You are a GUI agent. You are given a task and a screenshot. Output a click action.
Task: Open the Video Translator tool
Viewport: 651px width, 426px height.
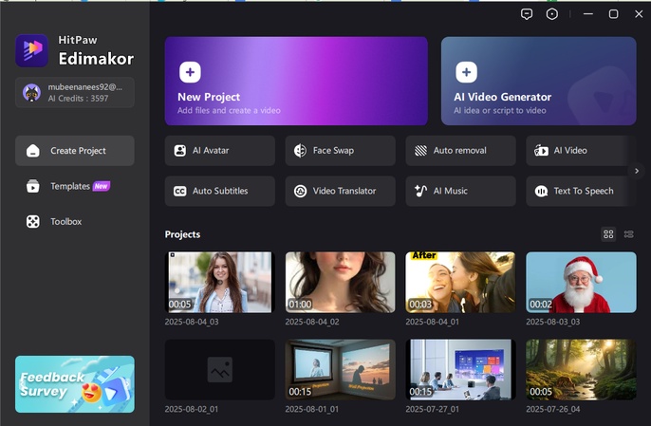(340, 191)
